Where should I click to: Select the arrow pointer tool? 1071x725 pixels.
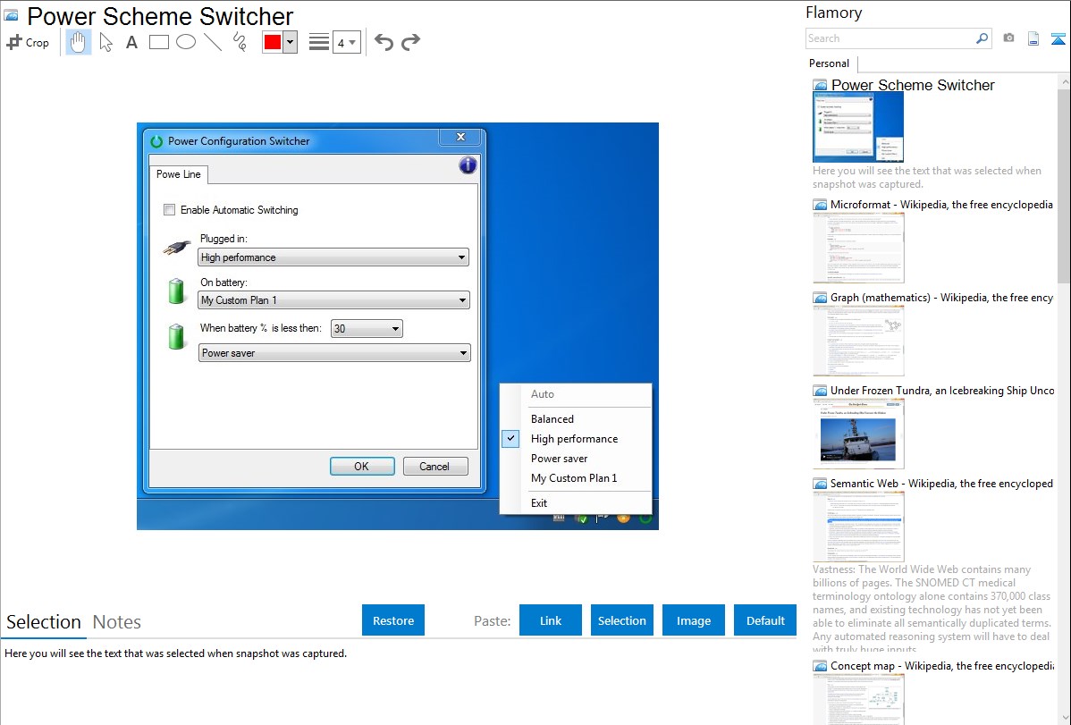(105, 42)
